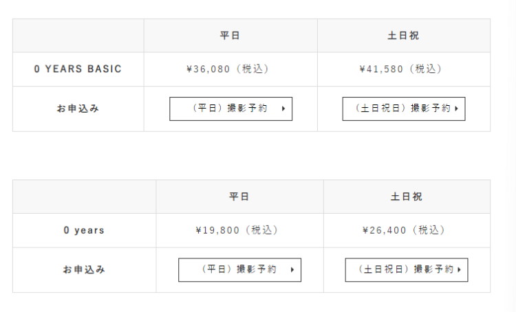The width and height of the screenshot is (516, 312).
Task: Click 土日祝日 撮影予約 button for 0 YEARS BASIC
Action: click(x=404, y=109)
